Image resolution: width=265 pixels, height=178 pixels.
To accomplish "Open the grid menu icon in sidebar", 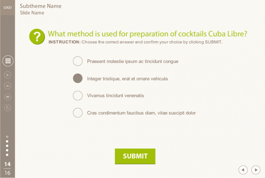I will click(8, 61).
